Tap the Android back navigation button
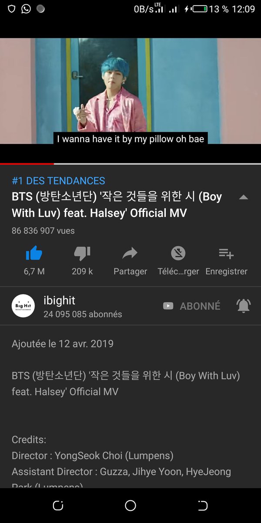The width and height of the screenshot is (261, 523). click(203, 506)
